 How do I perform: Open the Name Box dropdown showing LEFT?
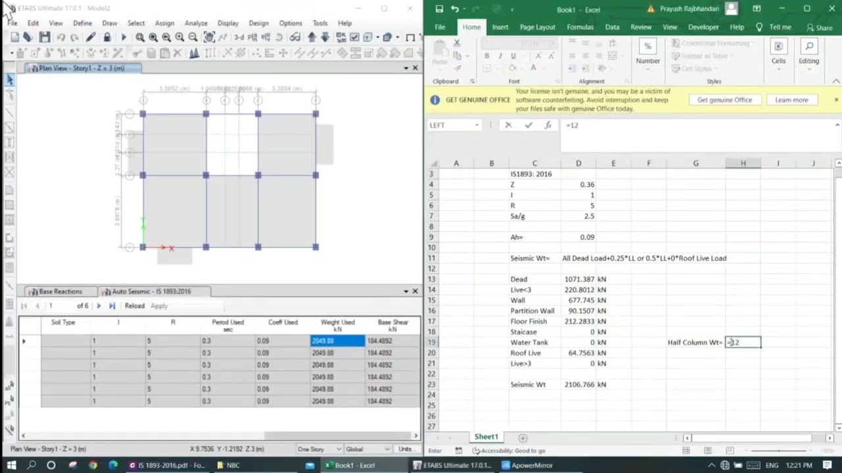point(477,125)
